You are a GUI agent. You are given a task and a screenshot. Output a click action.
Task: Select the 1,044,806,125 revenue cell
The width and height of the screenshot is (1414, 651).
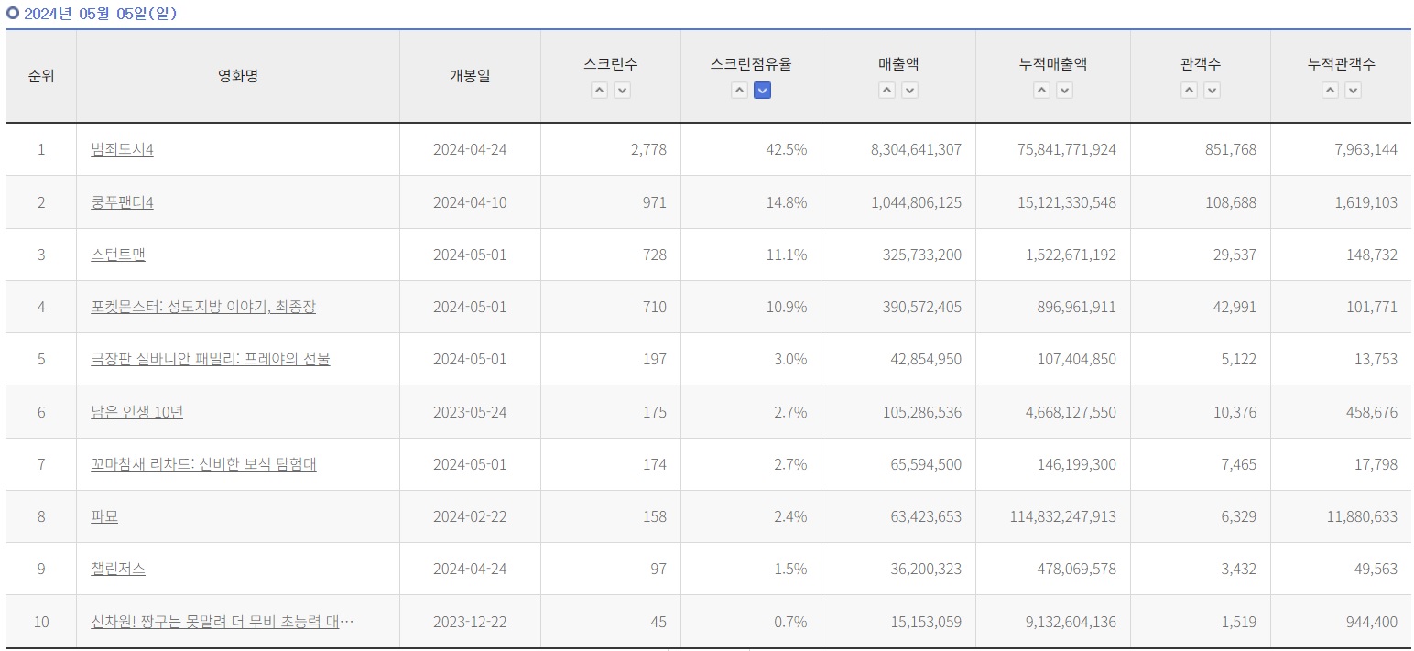pyautogui.click(x=898, y=202)
